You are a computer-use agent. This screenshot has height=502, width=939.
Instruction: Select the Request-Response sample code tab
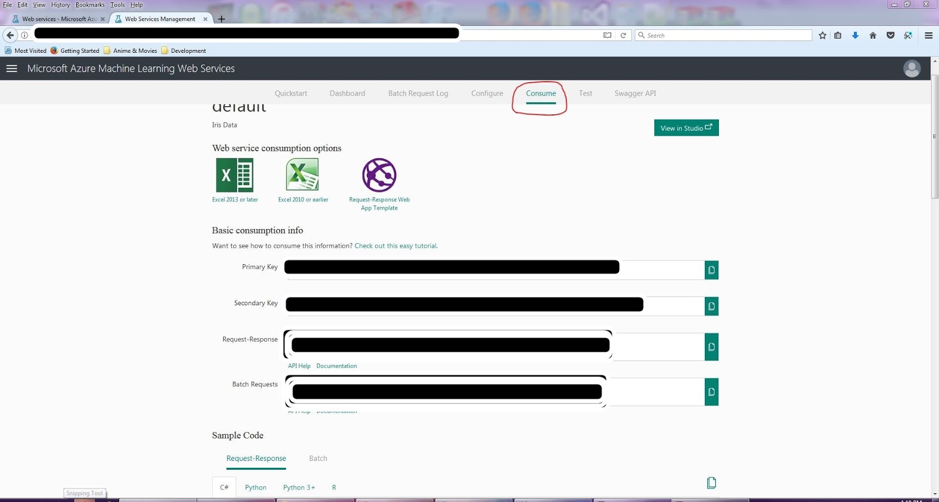(x=256, y=459)
